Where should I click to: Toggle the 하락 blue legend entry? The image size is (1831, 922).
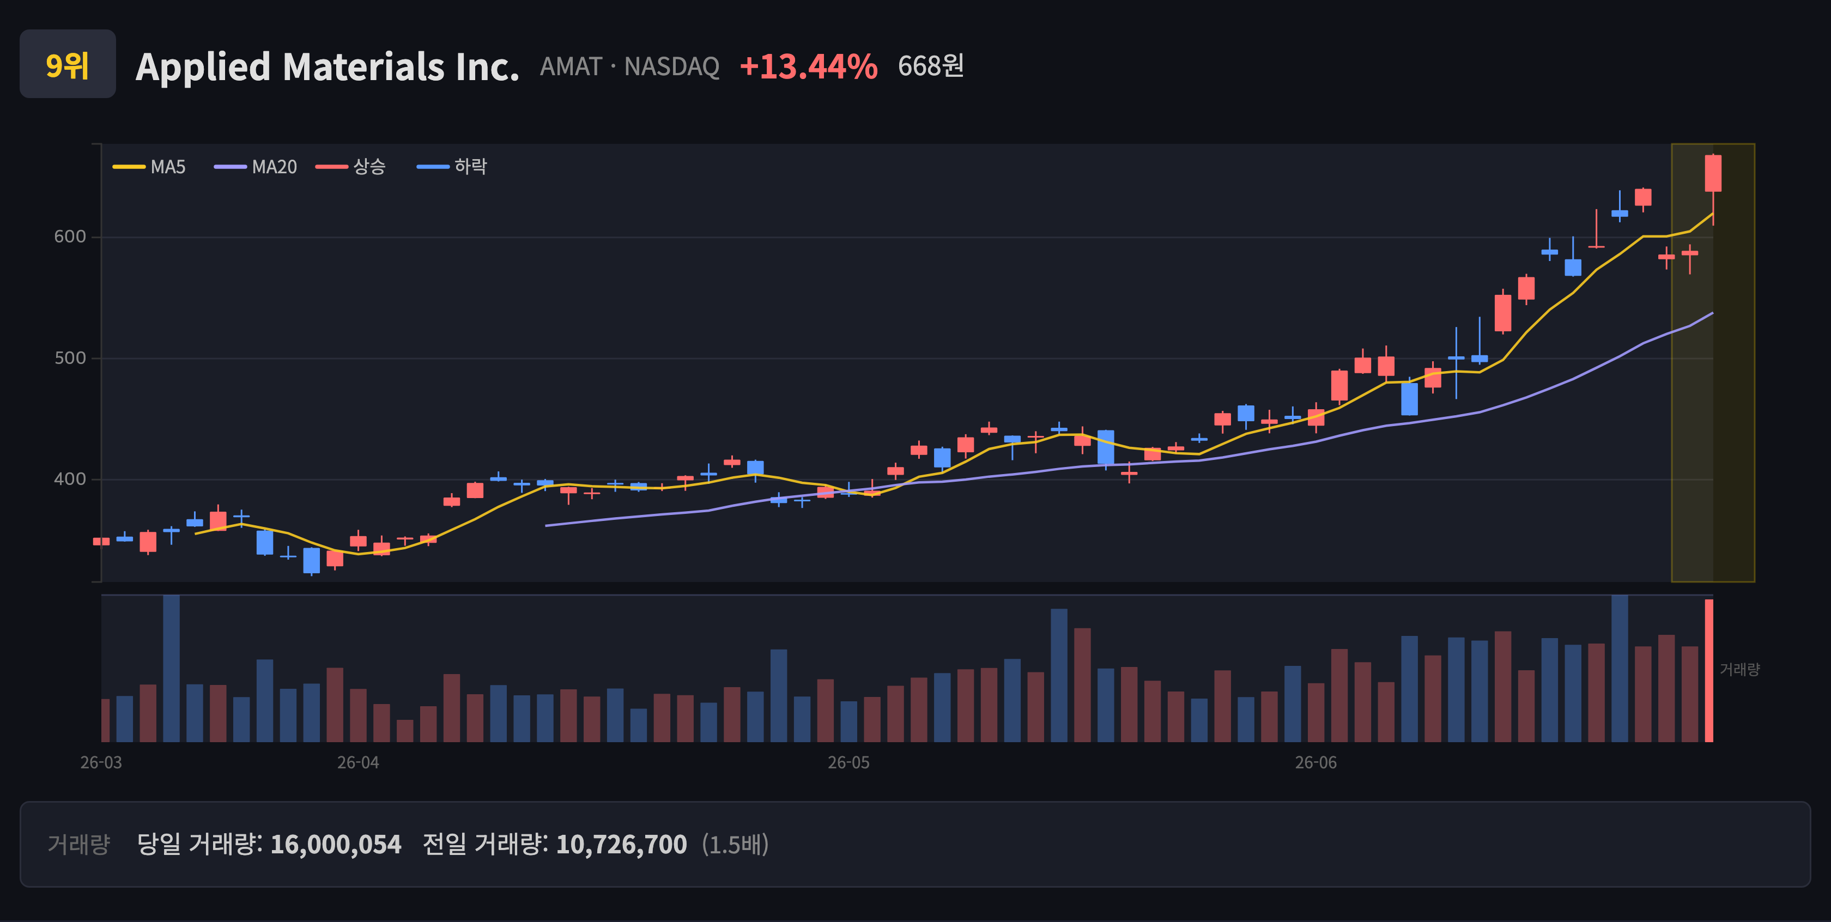452,166
